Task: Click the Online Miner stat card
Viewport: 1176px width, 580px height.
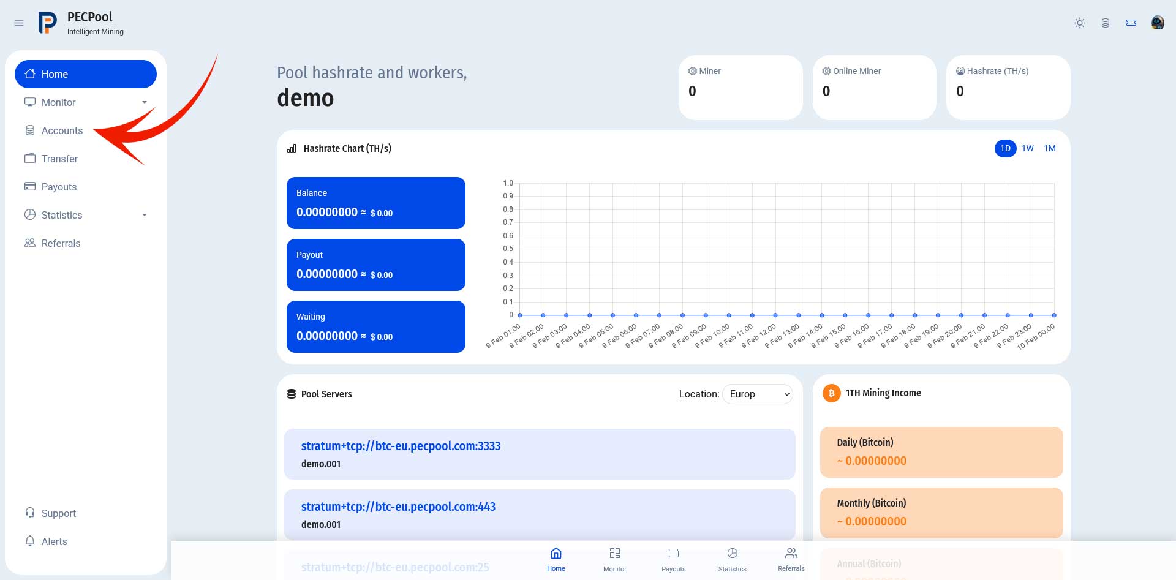Action: [875, 88]
